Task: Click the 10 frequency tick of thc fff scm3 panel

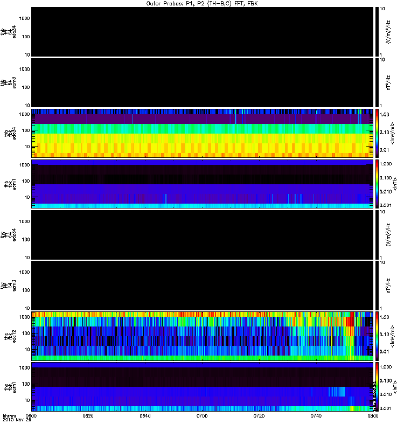Action: tap(27, 308)
